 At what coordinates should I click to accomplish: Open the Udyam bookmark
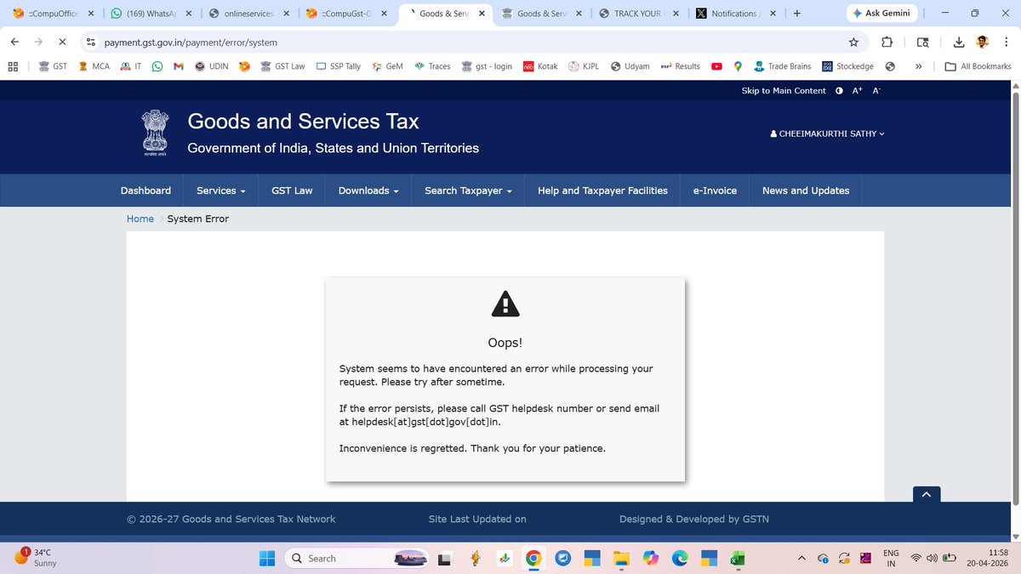coord(630,66)
